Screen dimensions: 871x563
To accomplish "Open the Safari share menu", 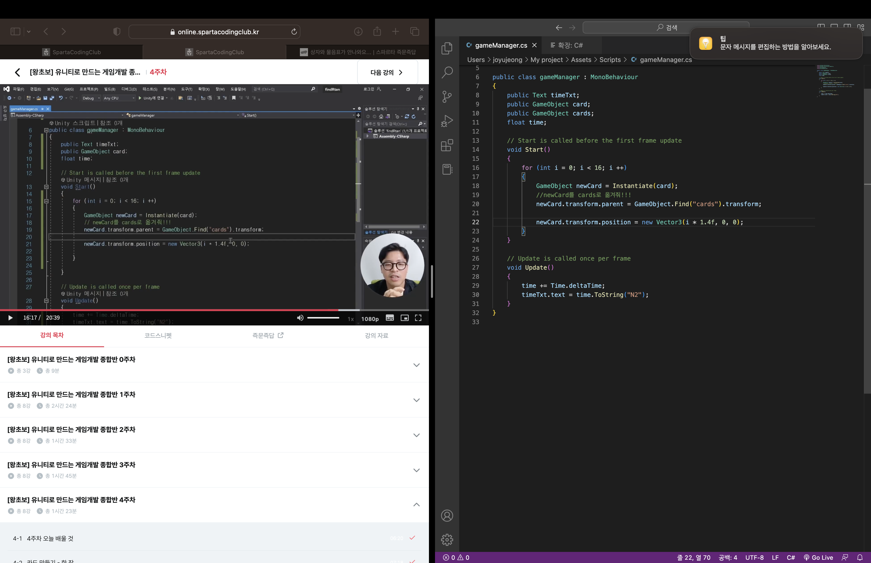I will pos(377,32).
